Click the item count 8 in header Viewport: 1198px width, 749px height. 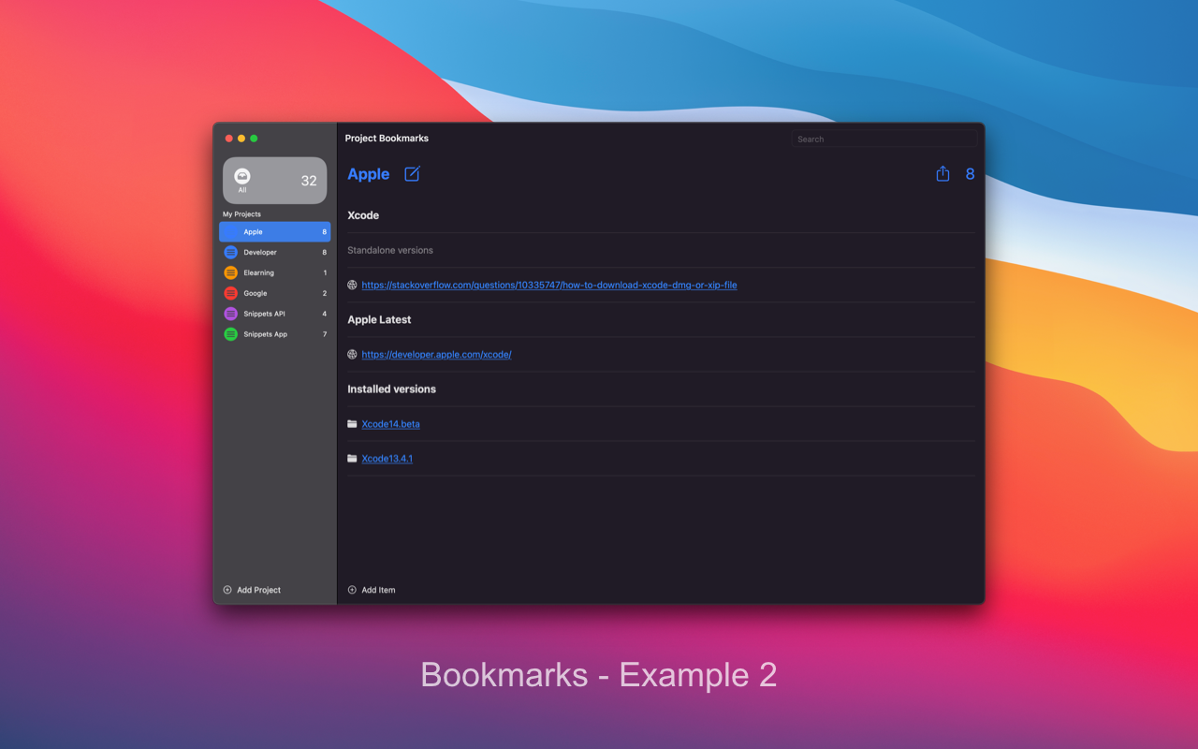(970, 174)
